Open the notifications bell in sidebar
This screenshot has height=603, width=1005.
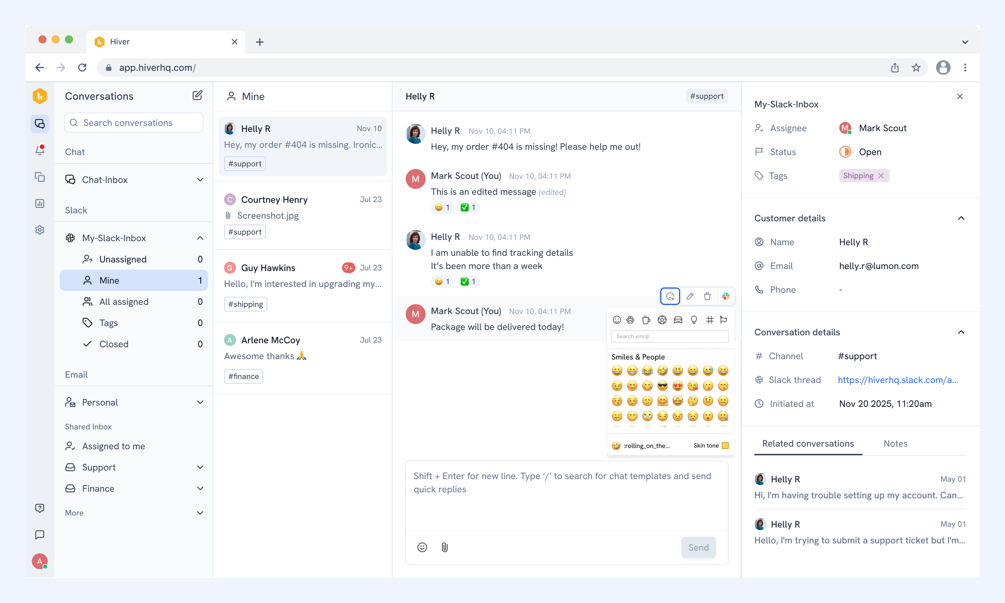(39, 150)
